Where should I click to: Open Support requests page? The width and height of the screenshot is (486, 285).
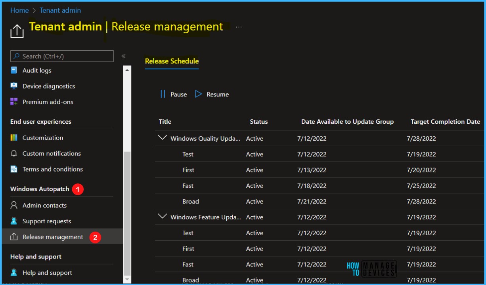47,221
